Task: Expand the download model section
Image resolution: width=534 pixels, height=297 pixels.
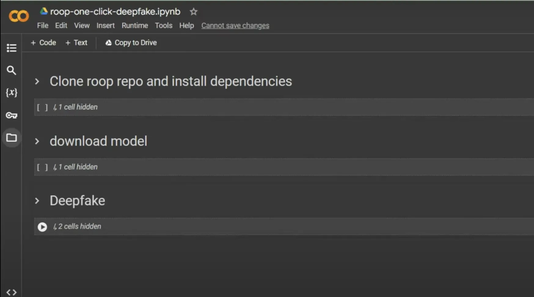Action: coord(37,141)
